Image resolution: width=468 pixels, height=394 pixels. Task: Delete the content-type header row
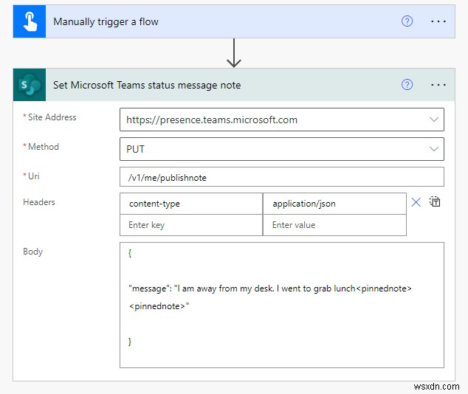(x=416, y=202)
